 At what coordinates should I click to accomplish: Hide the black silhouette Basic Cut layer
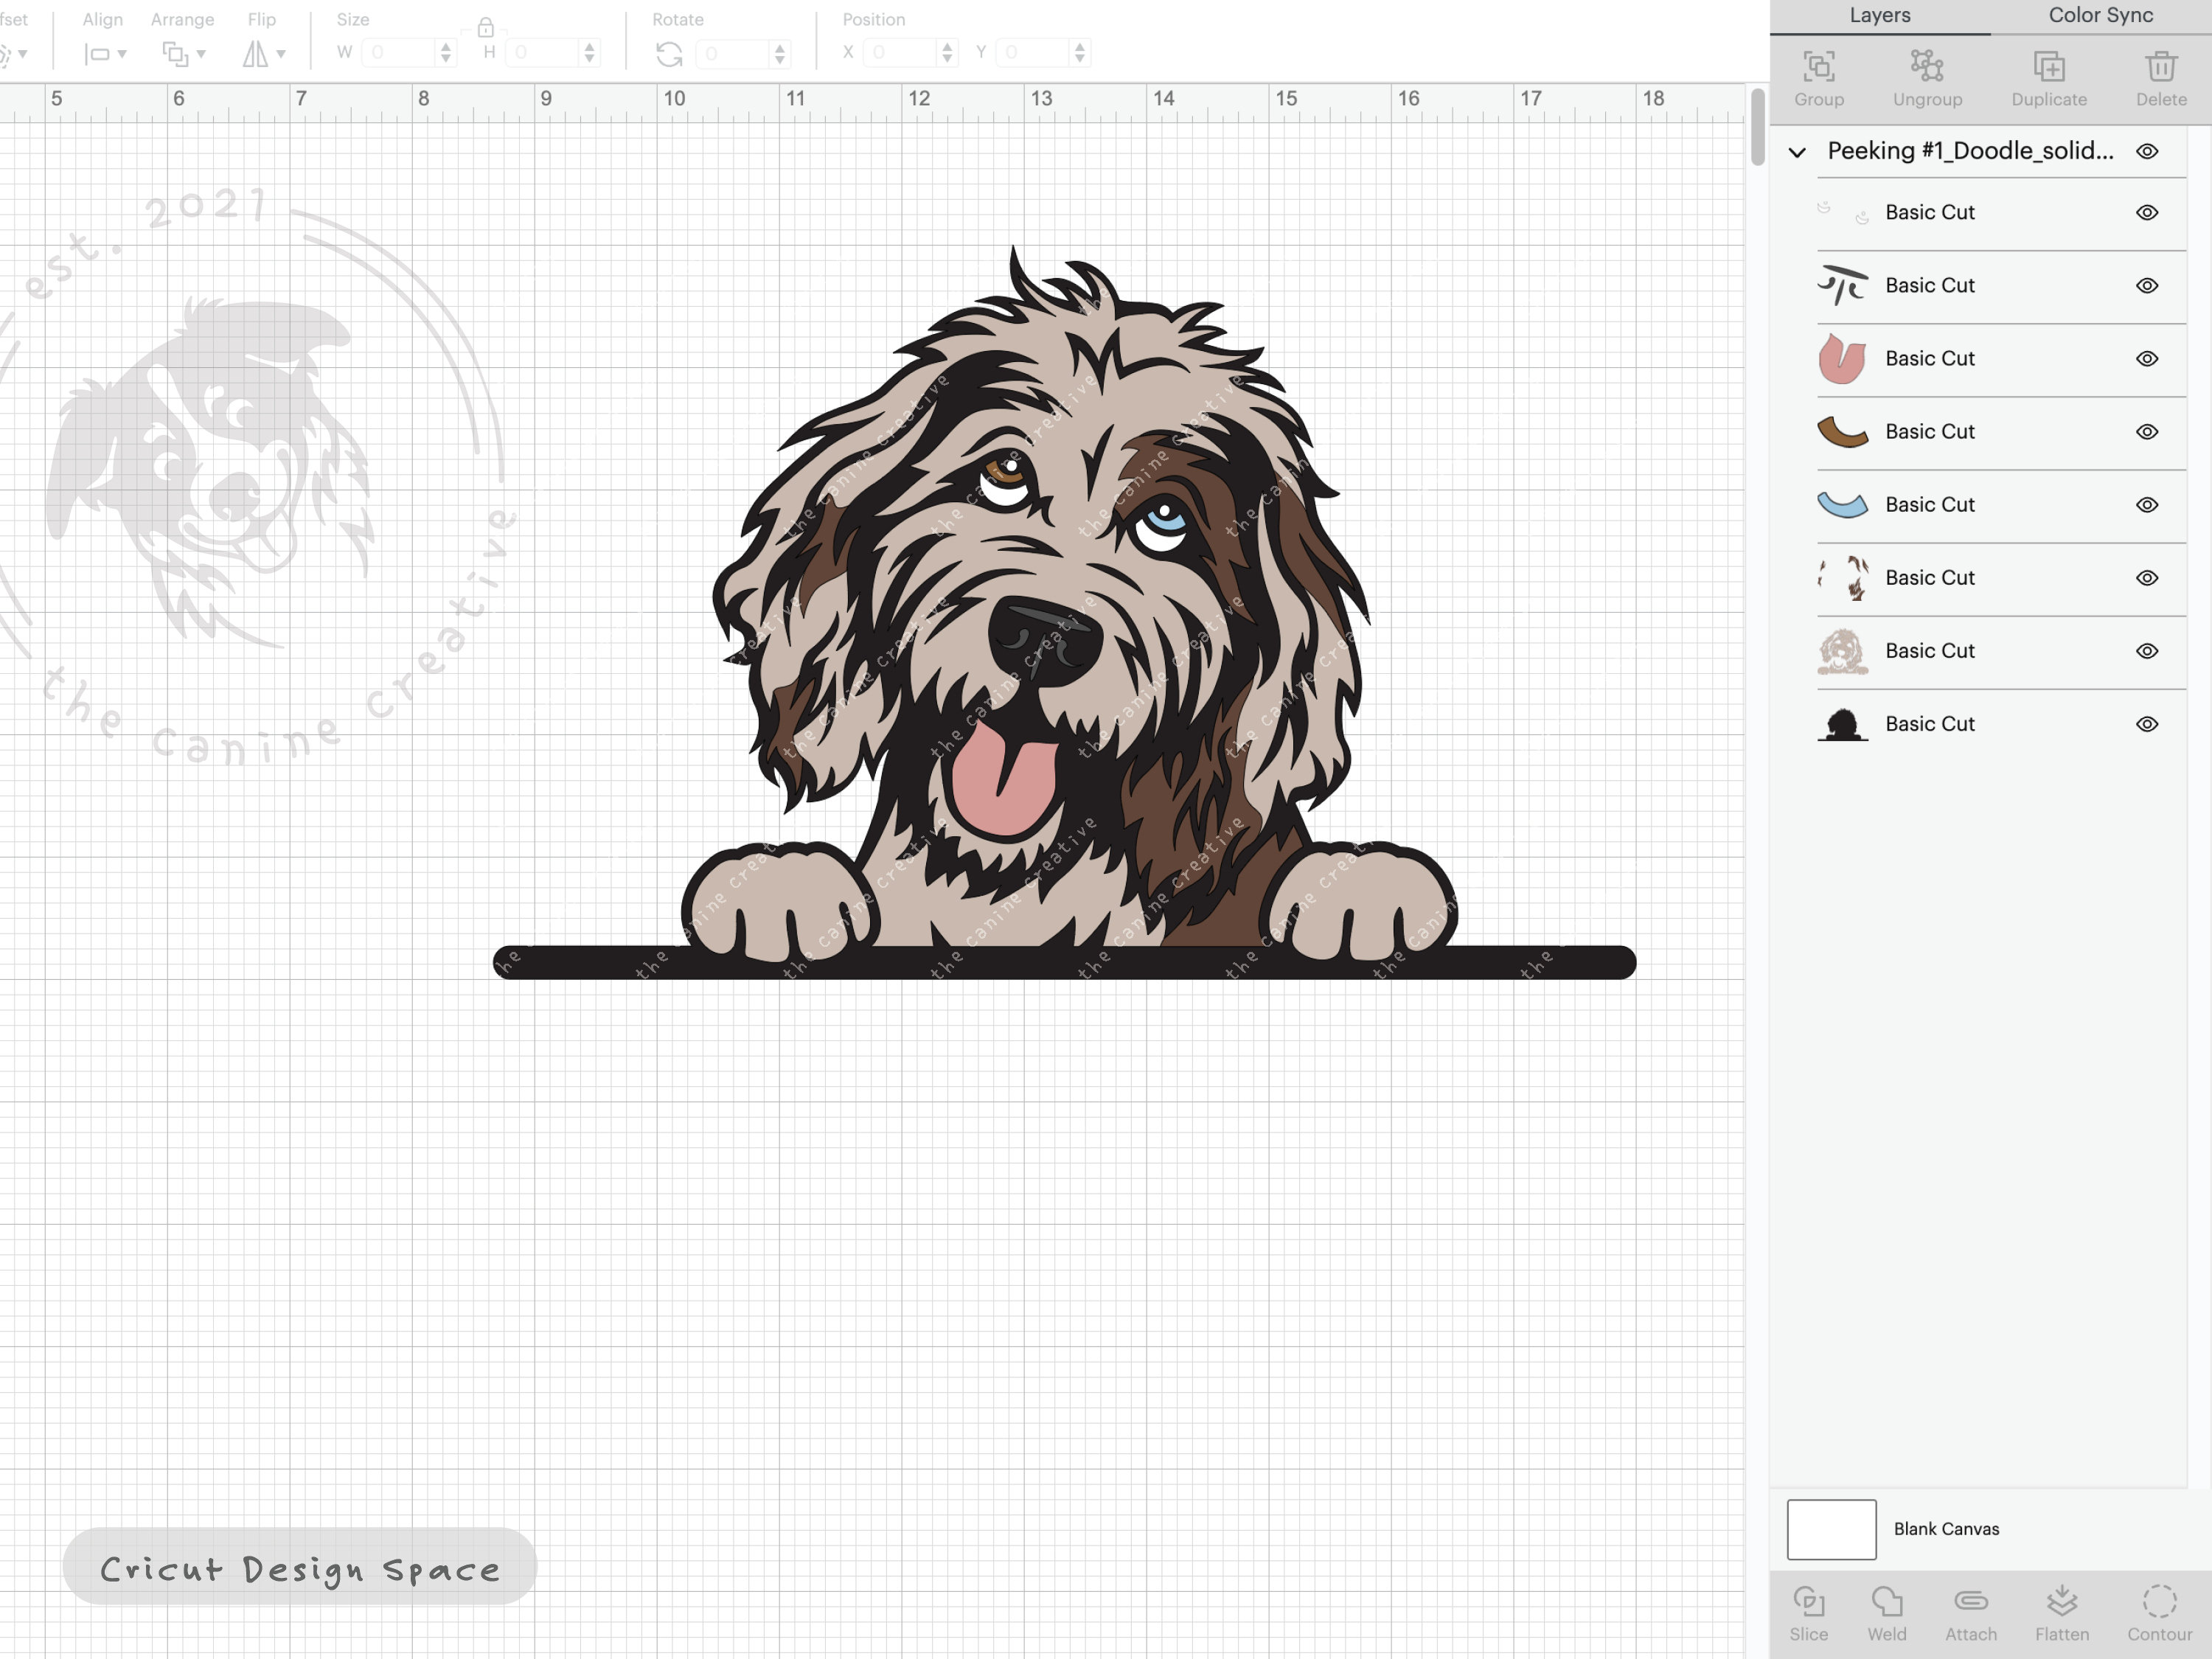pyautogui.click(x=2147, y=723)
